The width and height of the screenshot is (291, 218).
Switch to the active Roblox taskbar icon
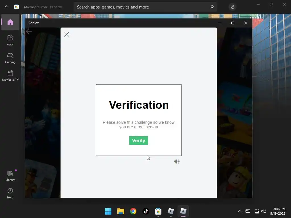tap(183, 211)
